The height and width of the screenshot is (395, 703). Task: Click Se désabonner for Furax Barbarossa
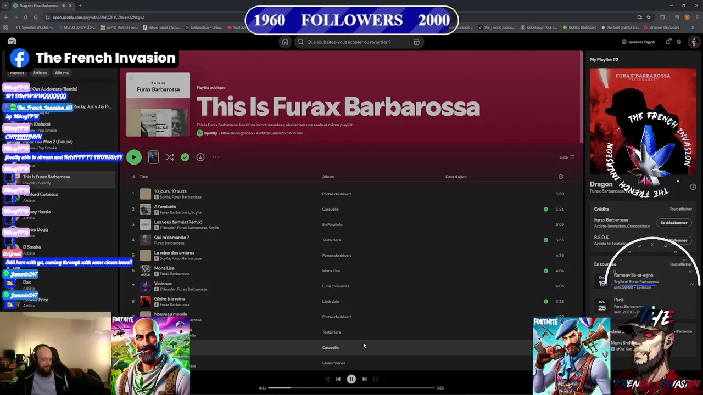(674, 223)
